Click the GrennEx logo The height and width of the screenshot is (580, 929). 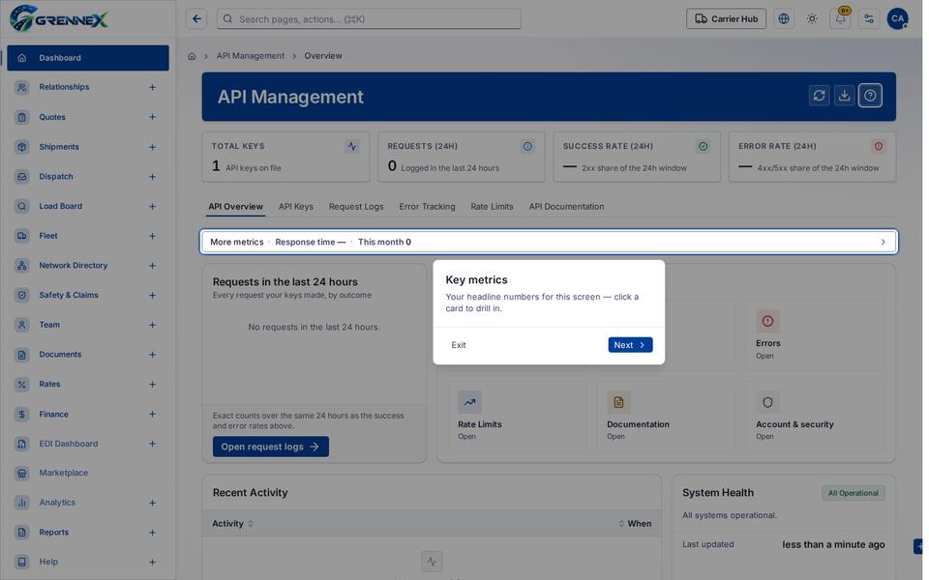tap(59, 18)
